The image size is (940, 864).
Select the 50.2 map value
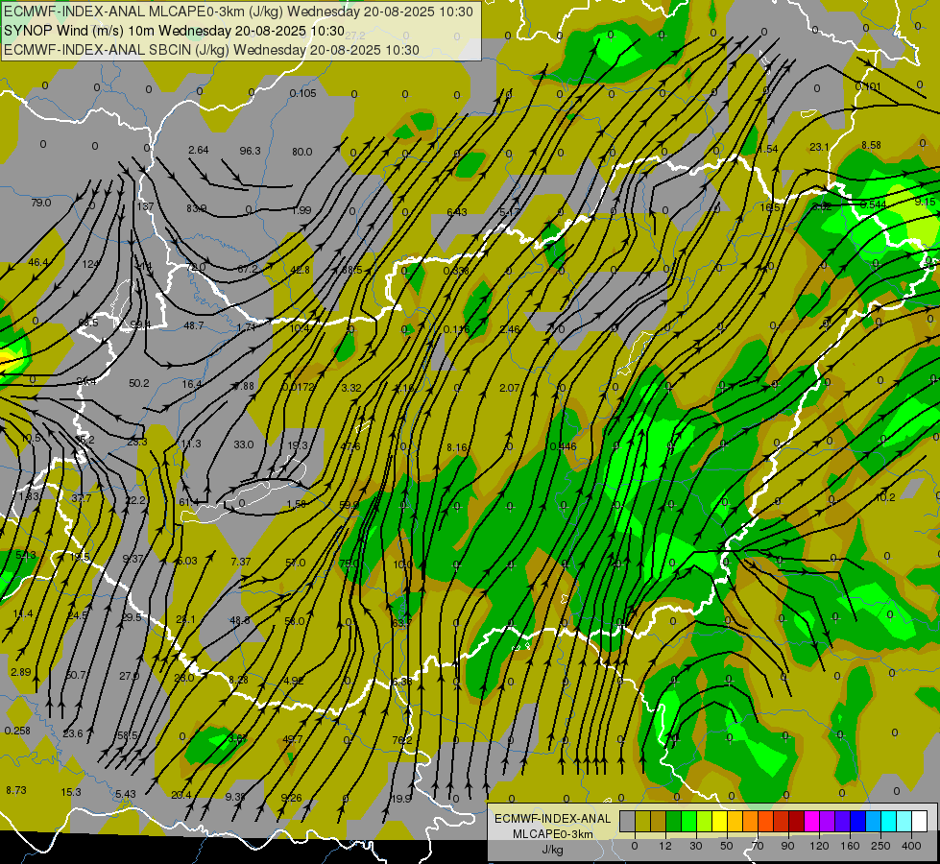(x=139, y=382)
